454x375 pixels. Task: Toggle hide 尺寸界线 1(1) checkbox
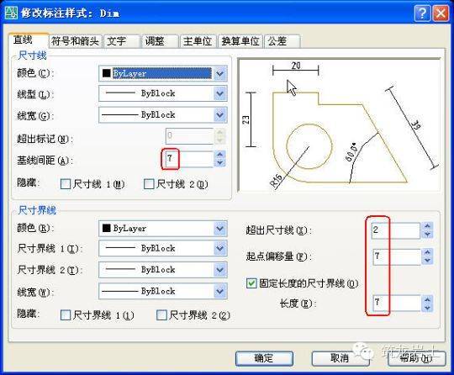66,315
